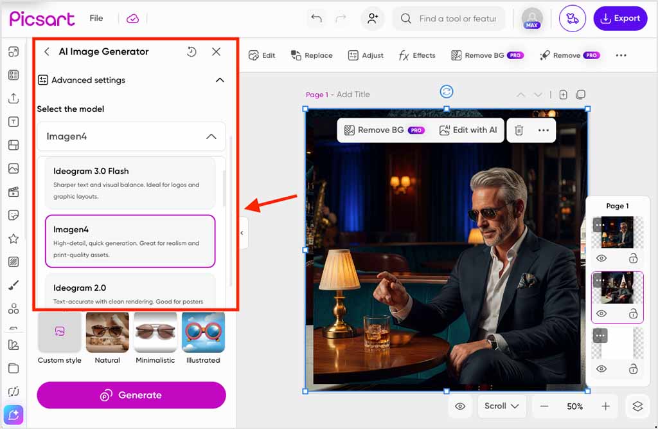
Task: Click 'Add Title' for Page 1
Action: [x=353, y=95]
